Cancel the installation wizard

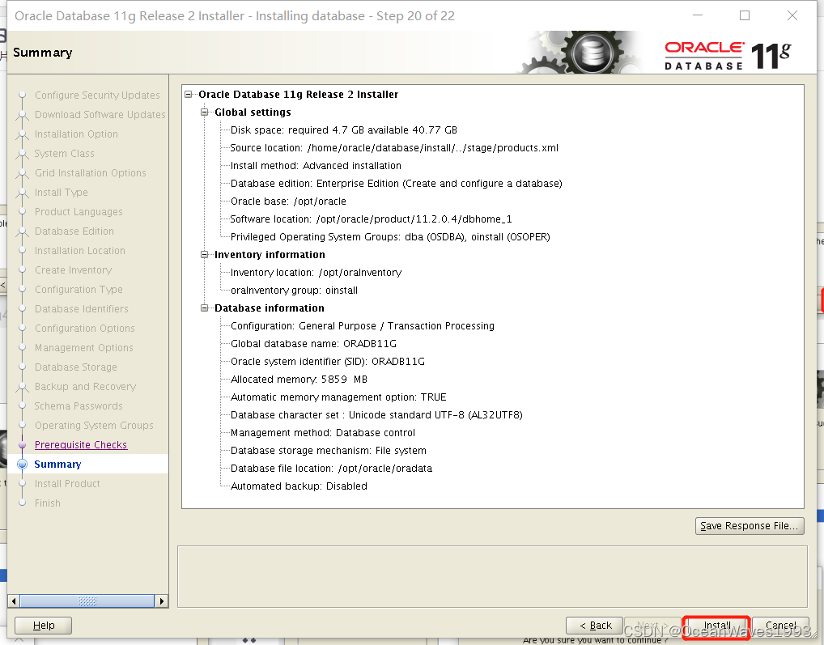tap(779, 626)
